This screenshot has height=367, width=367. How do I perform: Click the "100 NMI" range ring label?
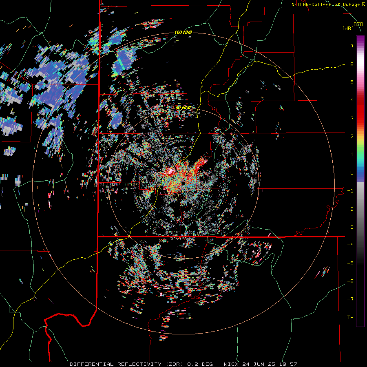pos(183,32)
